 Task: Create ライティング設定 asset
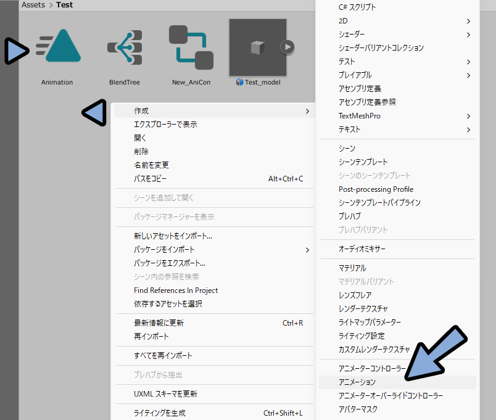398,336
